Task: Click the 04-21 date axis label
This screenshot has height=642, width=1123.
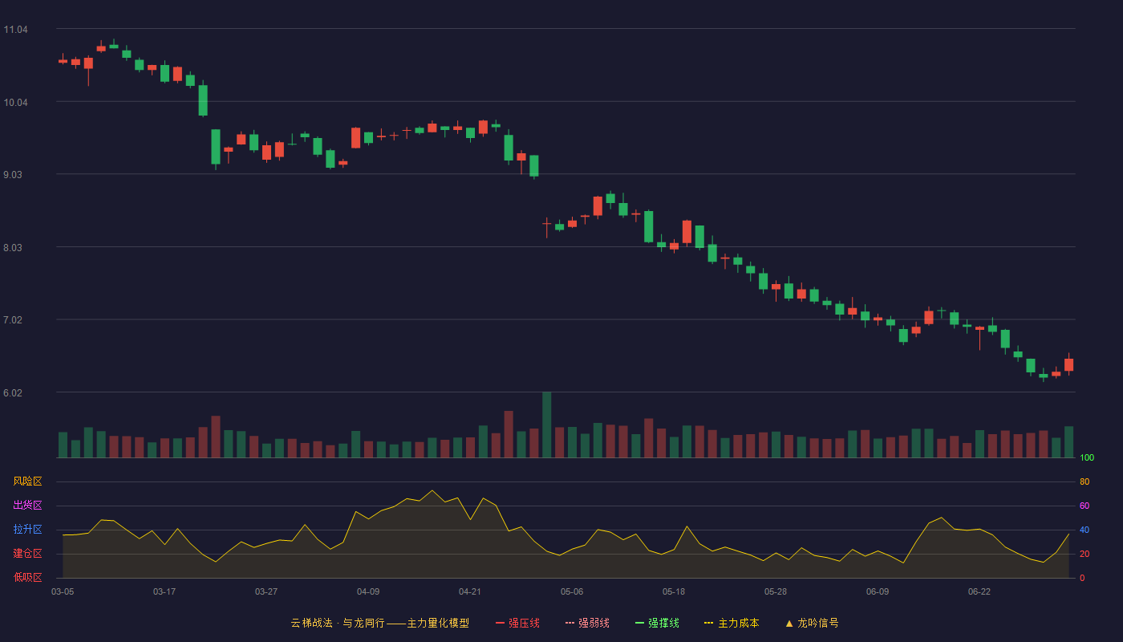Action: click(470, 591)
